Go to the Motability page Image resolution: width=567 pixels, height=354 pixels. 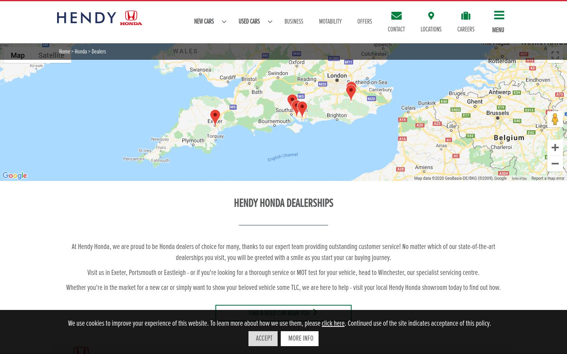(x=330, y=22)
